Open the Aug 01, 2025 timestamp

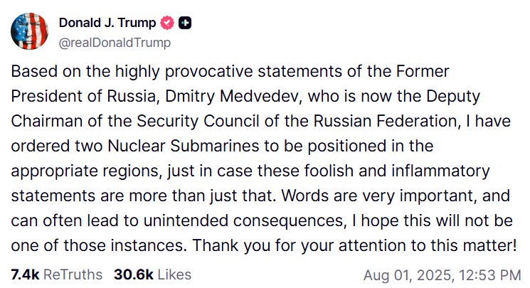click(442, 275)
